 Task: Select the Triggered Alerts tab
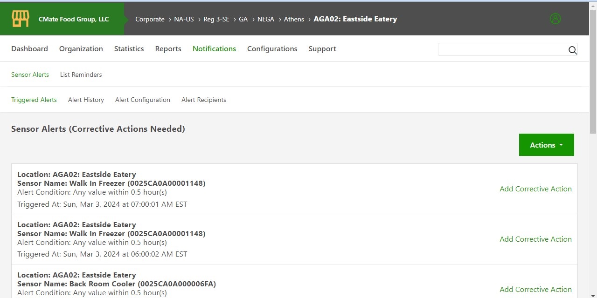(x=34, y=100)
